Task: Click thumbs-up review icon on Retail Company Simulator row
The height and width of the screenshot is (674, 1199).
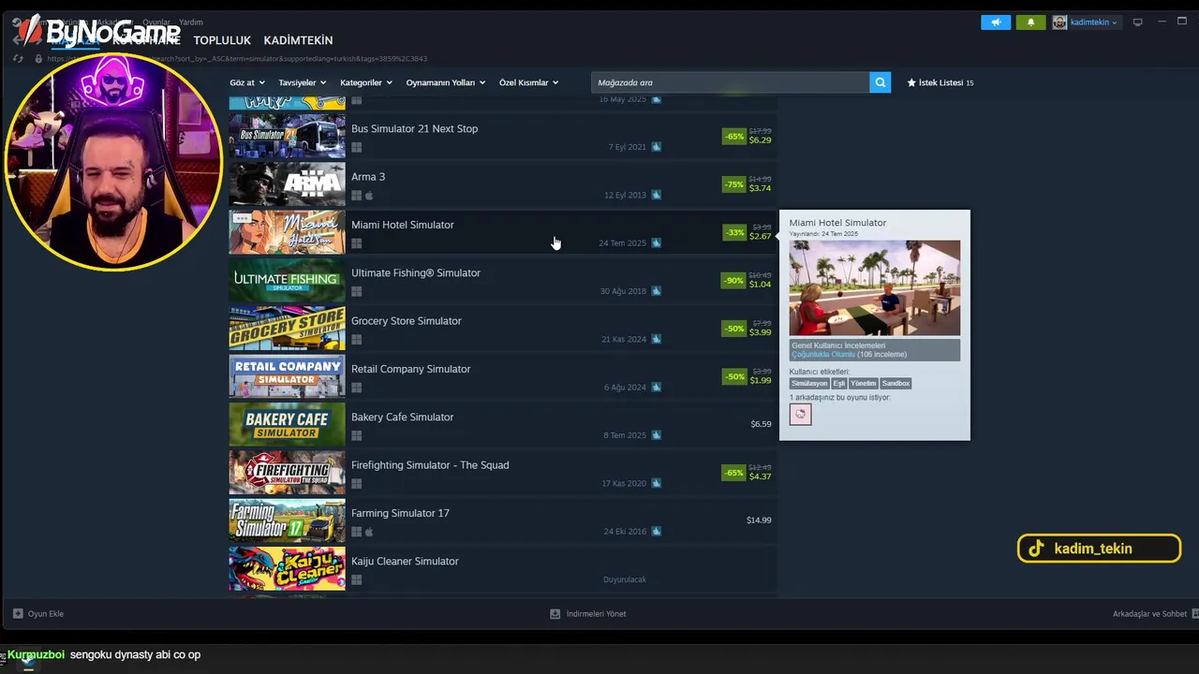Action: pos(656,387)
